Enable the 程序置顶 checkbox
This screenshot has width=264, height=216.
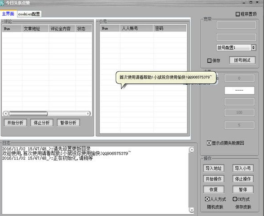pyautogui.click(x=238, y=14)
